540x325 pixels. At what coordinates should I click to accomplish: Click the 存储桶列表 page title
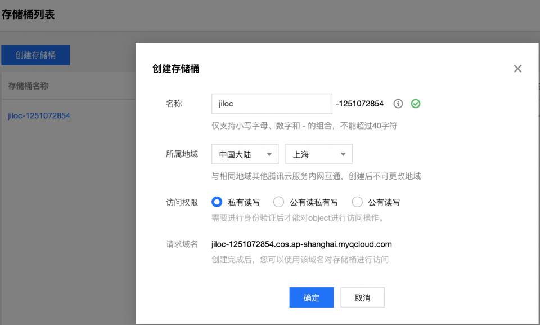28,15
